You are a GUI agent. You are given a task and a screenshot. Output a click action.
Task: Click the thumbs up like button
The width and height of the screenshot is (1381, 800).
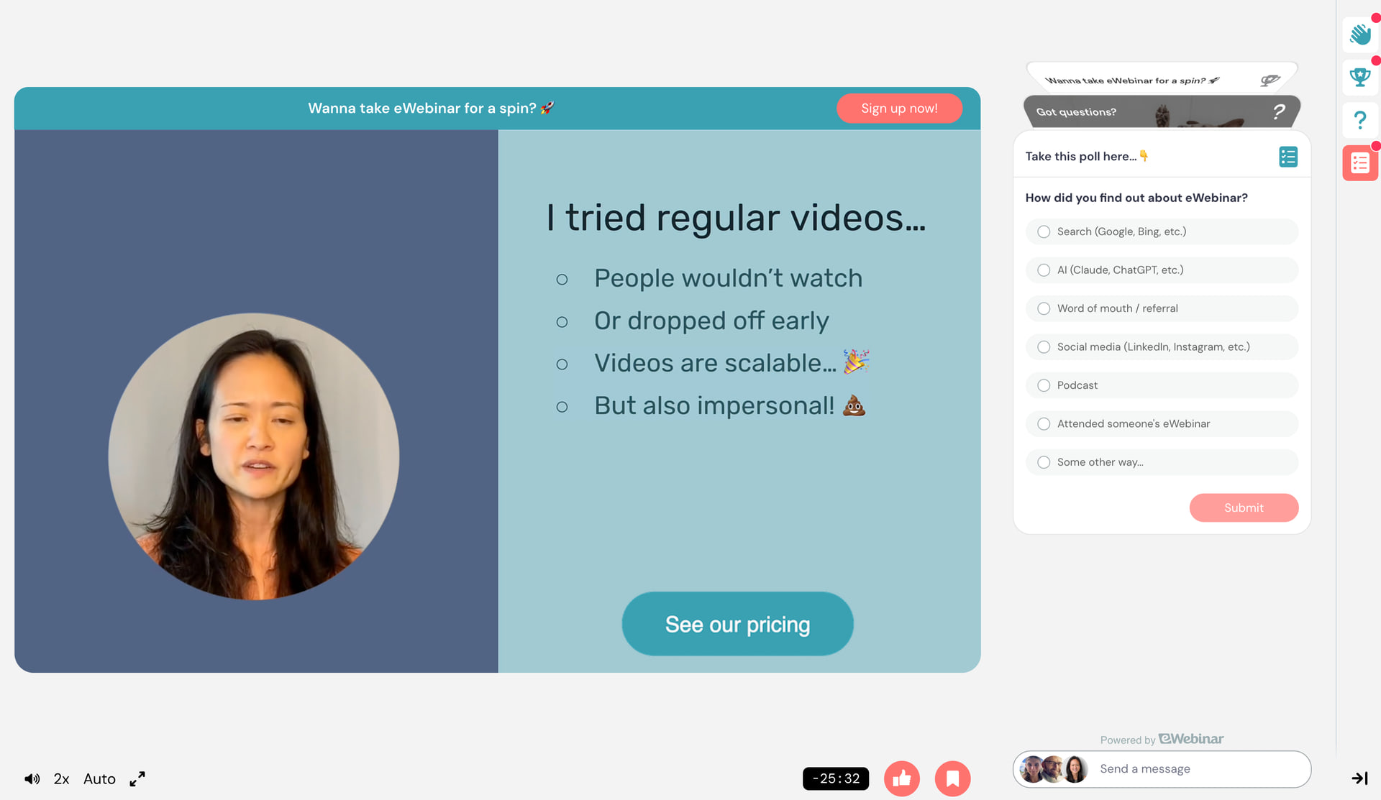902,778
